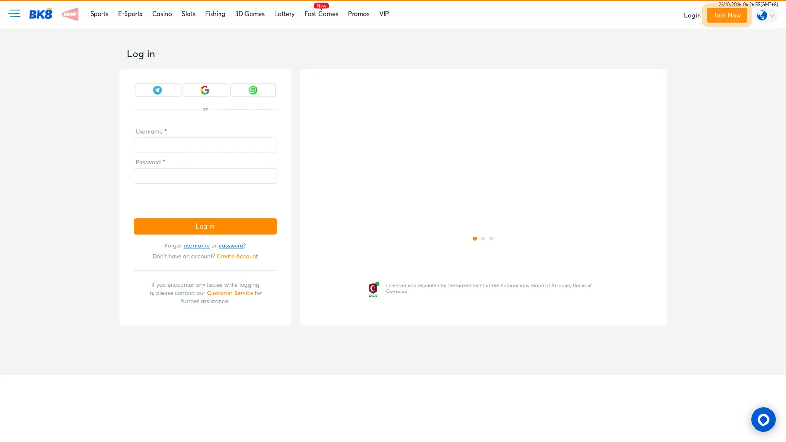View the Promos page
The image size is (786, 442).
[359, 14]
